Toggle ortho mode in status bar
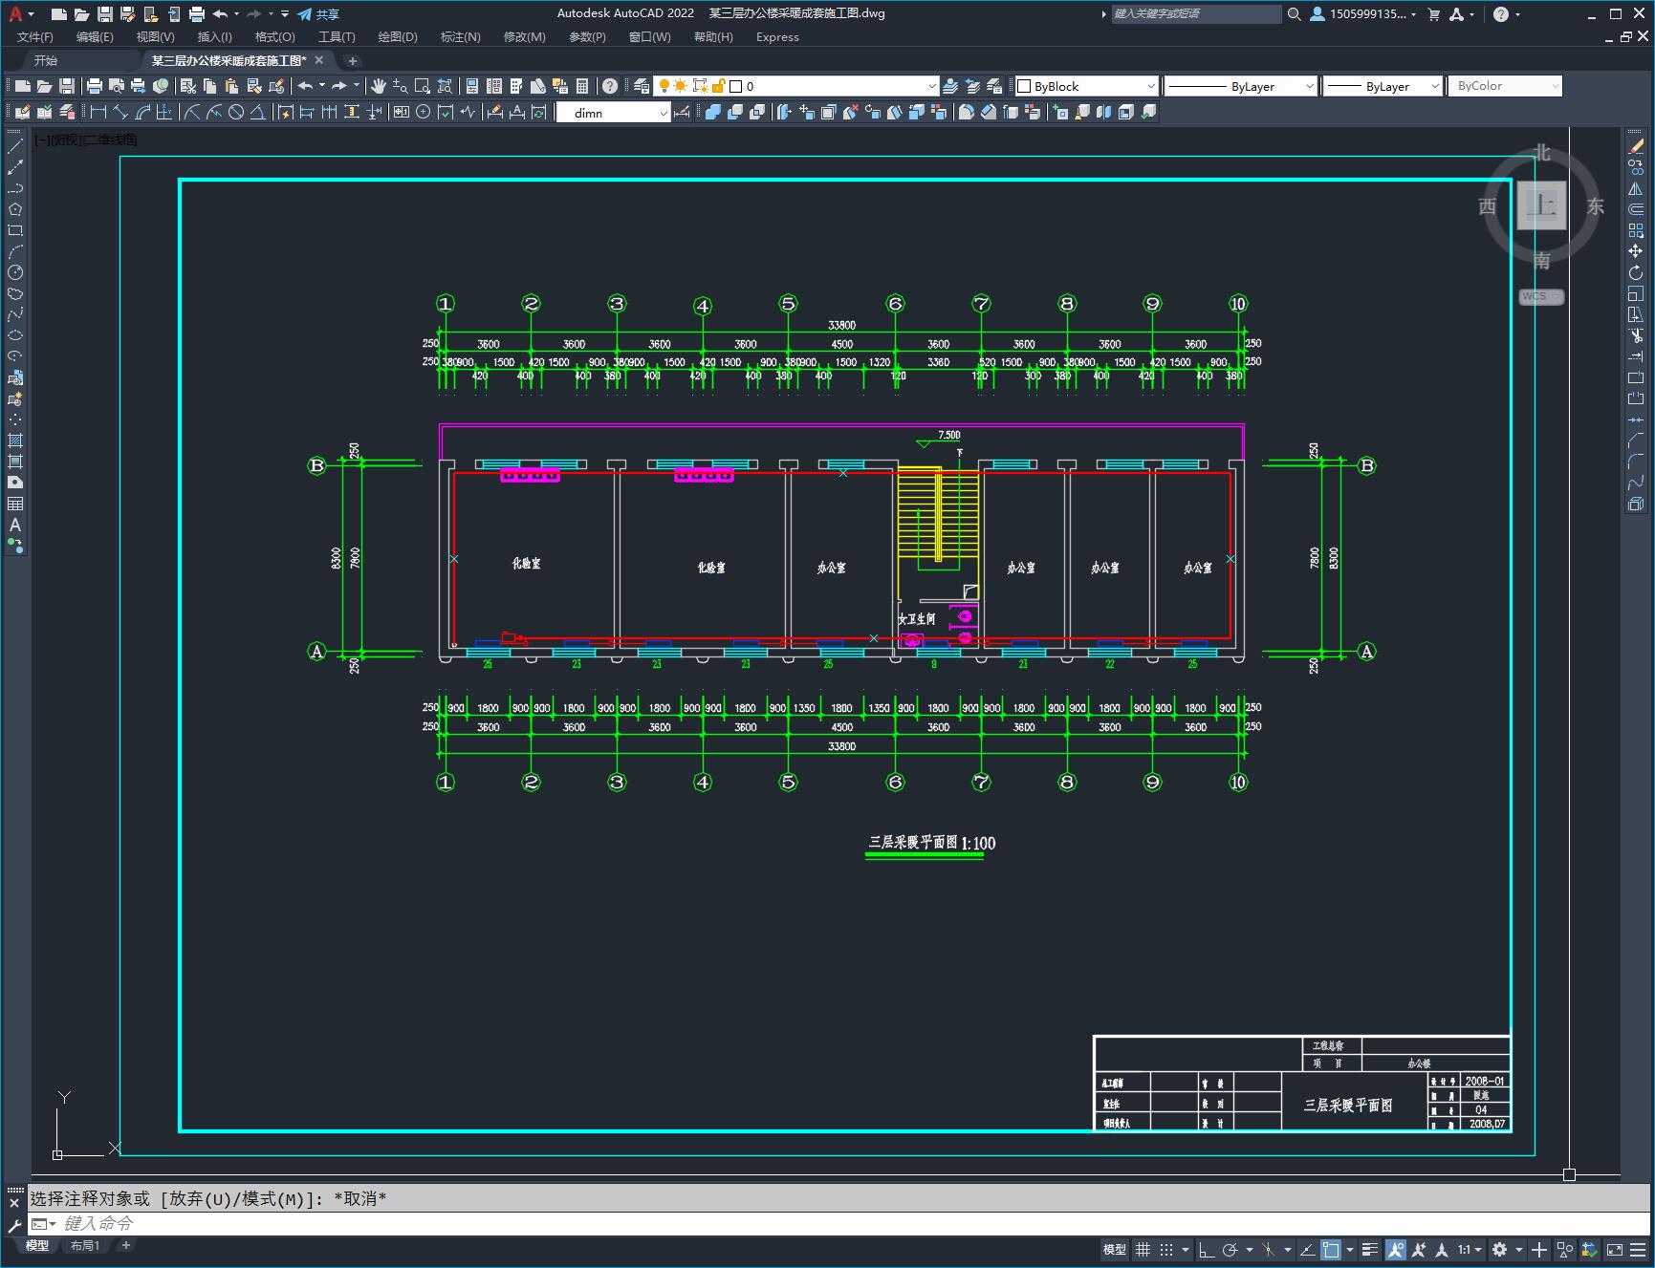The width and height of the screenshot is (1655, 1268). [1207, 1249]
